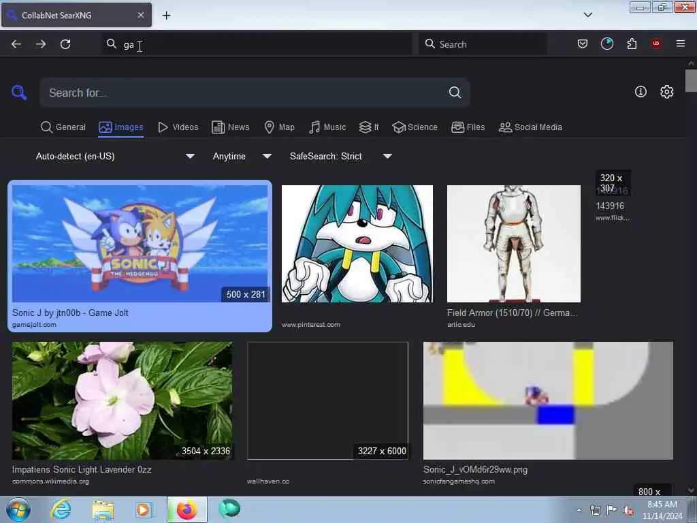
Task: Show hidden system tray icons arrow
Action: click(x=579, y=511)
